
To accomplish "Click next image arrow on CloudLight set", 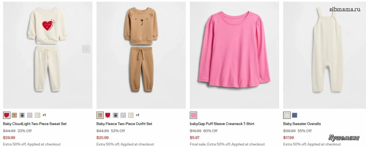I will tap(86, 49).
